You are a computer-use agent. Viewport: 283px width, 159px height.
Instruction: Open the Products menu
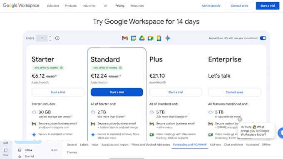[71, 6]
